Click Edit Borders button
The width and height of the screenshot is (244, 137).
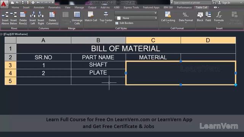coord(124,23)
